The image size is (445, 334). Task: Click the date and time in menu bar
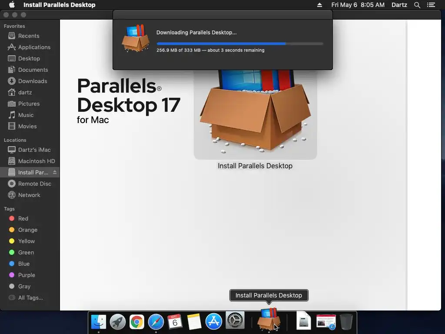358,5
